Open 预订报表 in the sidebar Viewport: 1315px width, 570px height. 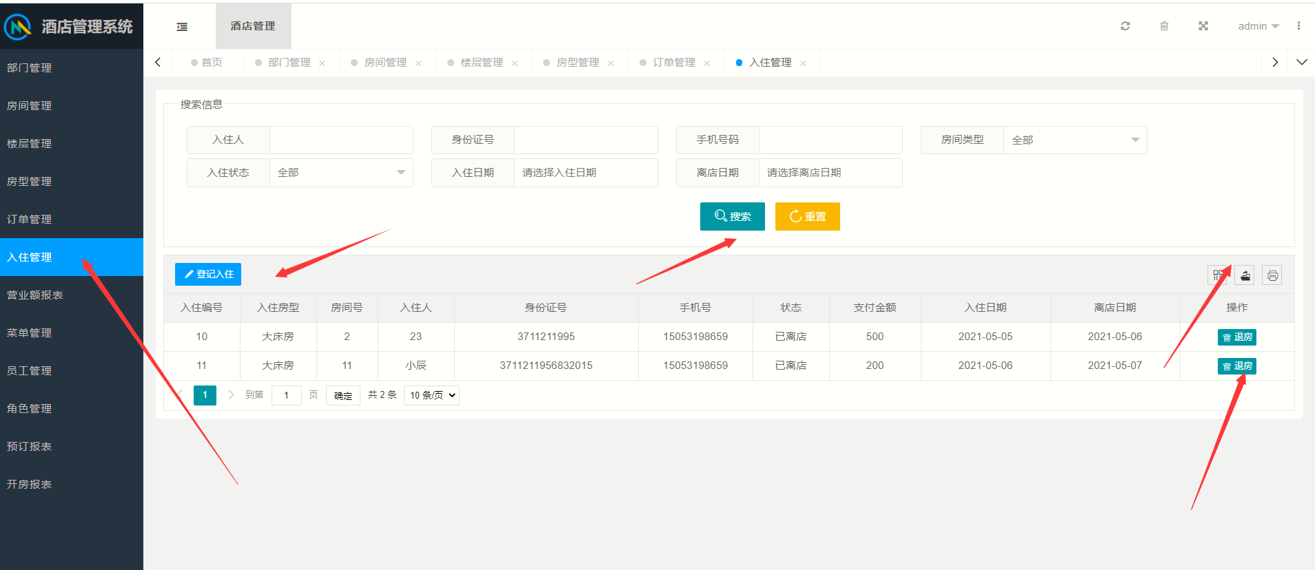[72, 446]
